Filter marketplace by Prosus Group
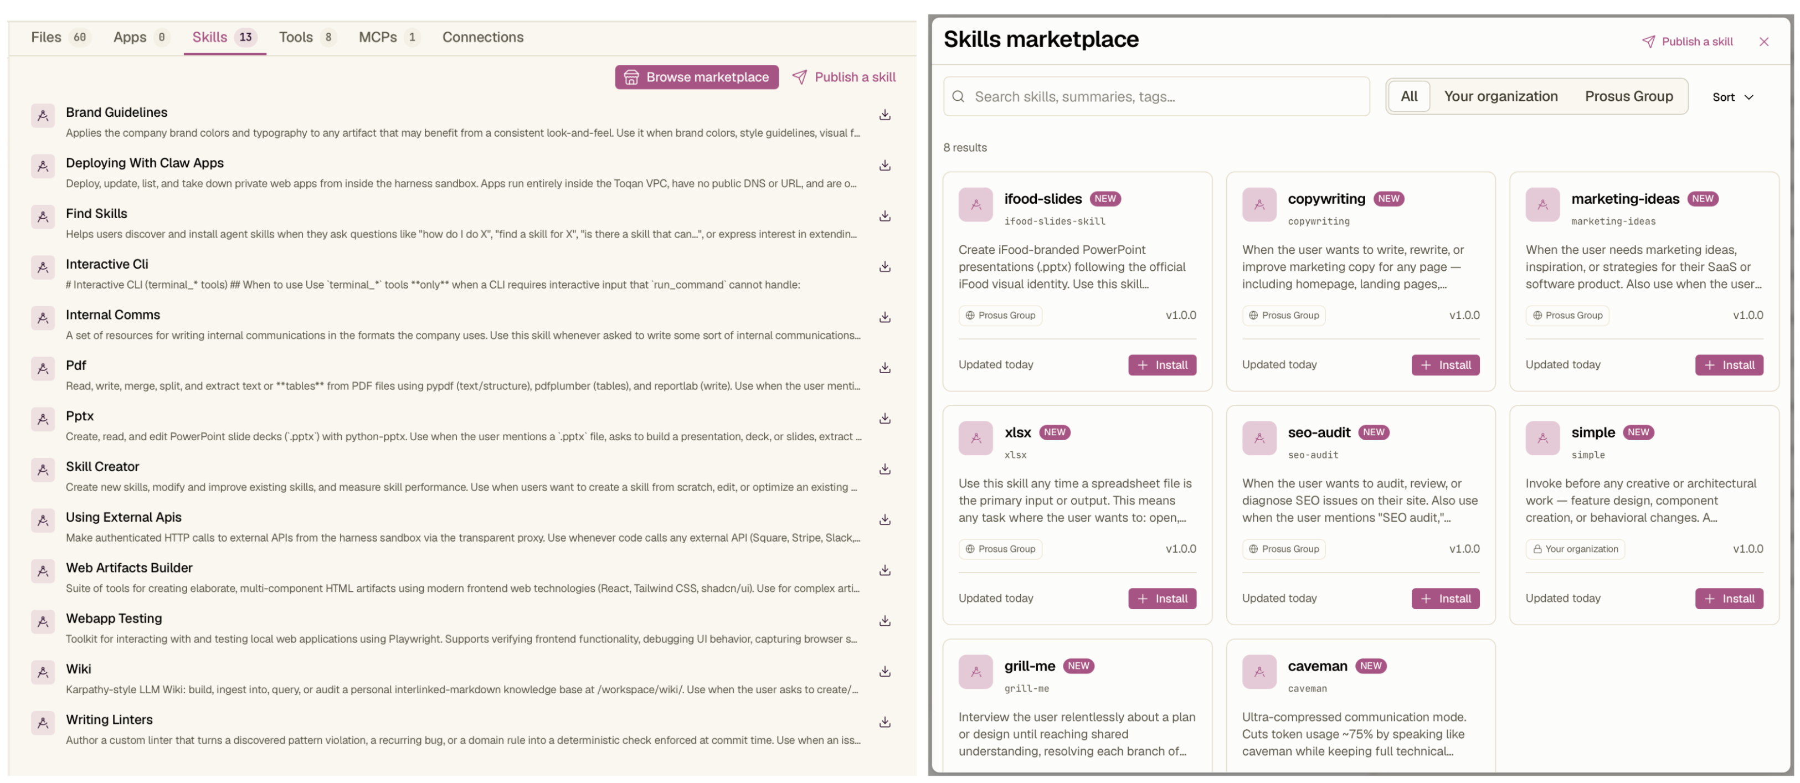 (1628, 96)
